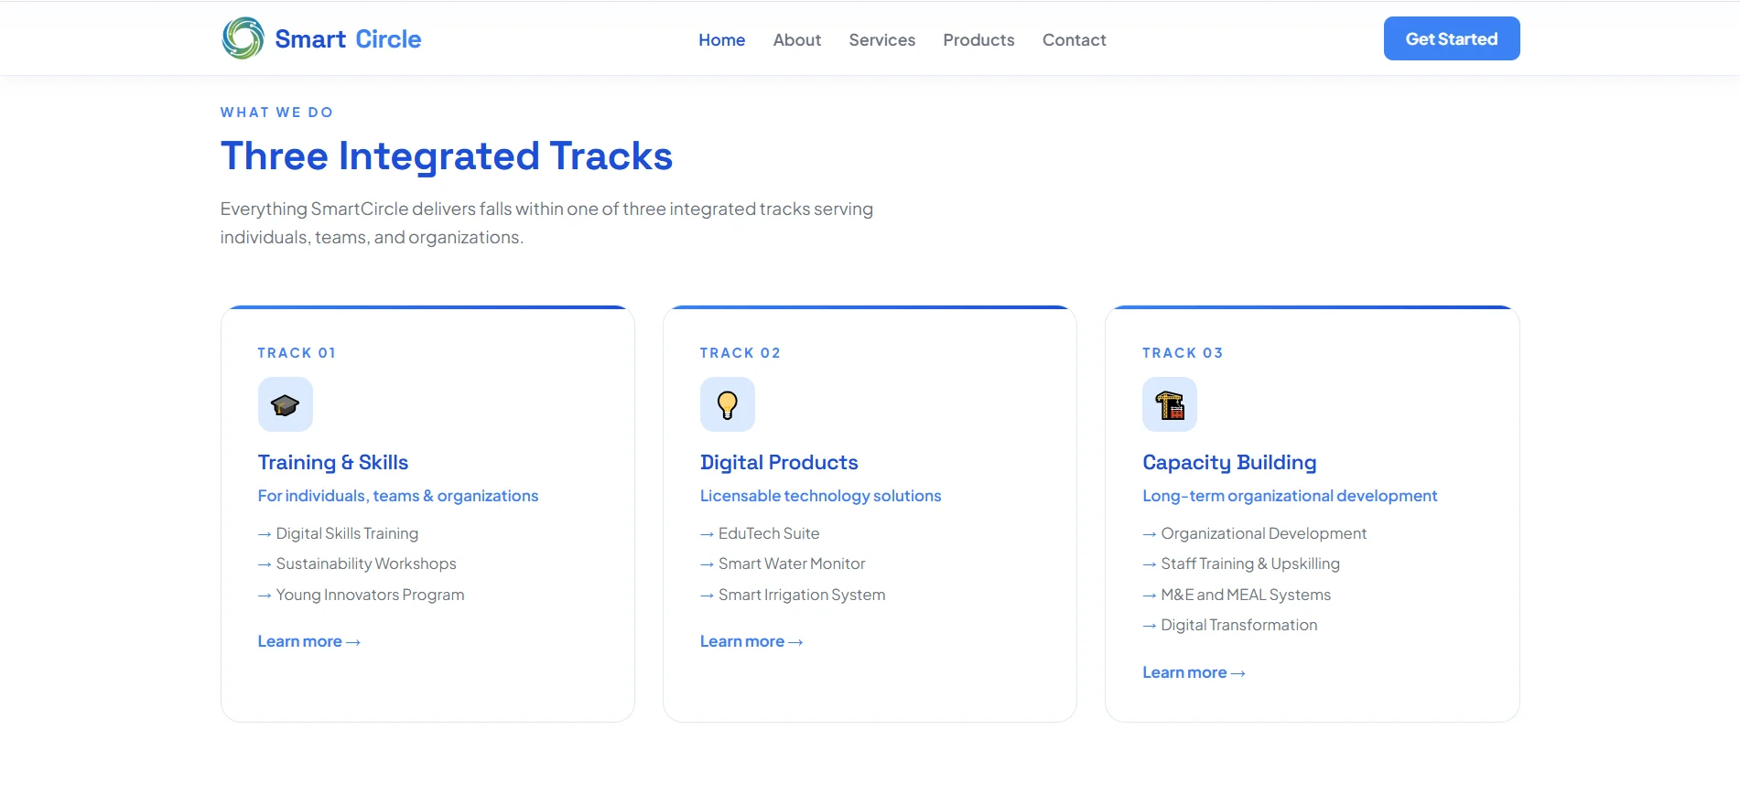Click the Get Started button
1740x805 pixels.
(x=1452, y=38)
